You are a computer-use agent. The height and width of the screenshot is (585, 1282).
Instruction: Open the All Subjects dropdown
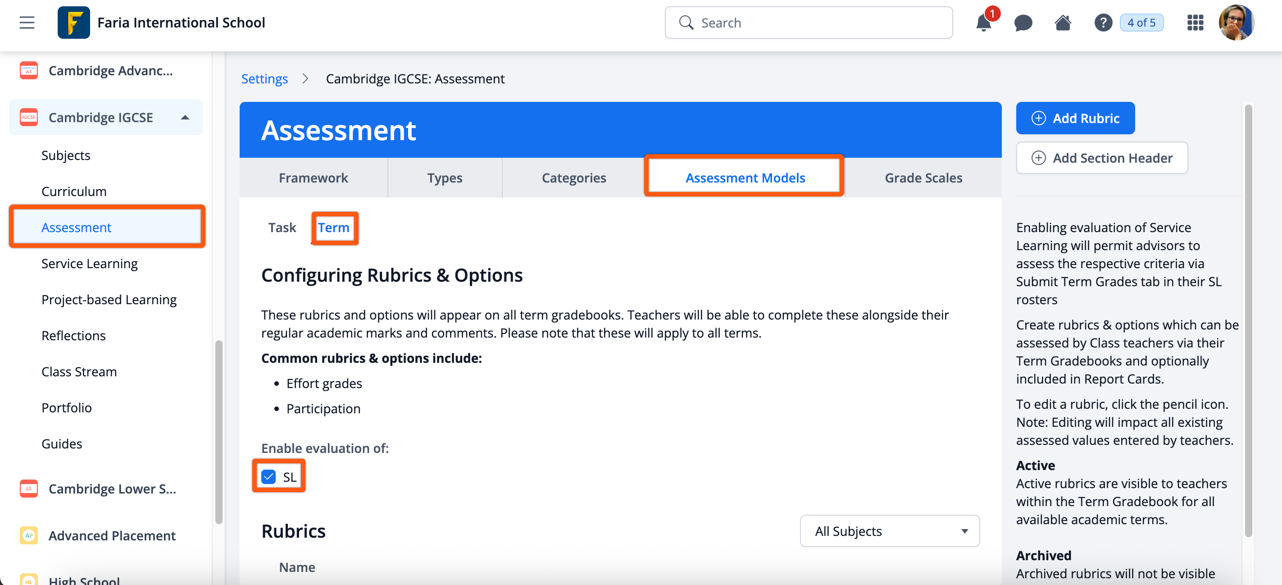point(889,531)
